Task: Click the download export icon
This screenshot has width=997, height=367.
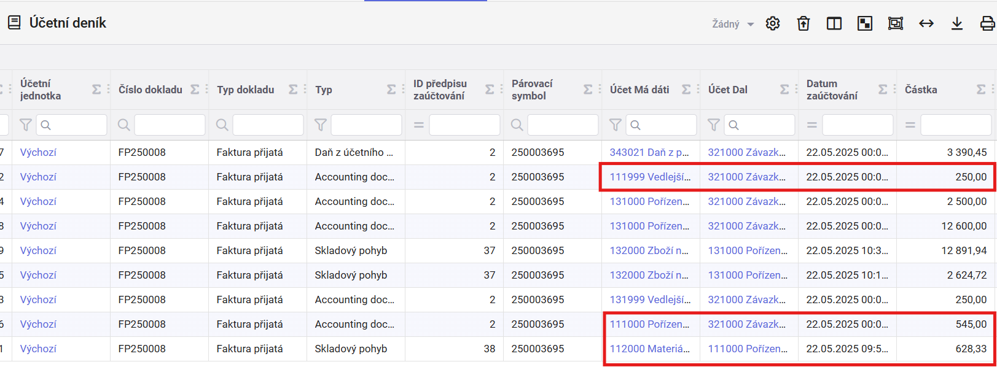Action: (957, 23)
